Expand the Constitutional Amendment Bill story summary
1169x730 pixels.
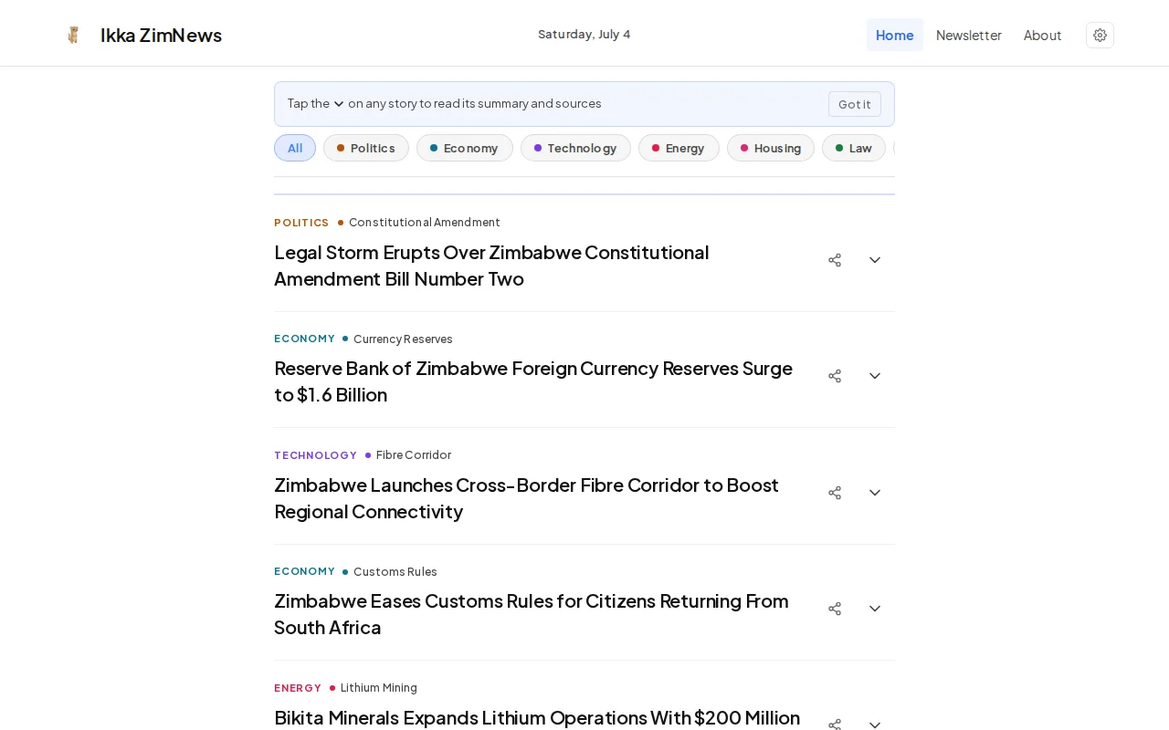tap(875, 260)
